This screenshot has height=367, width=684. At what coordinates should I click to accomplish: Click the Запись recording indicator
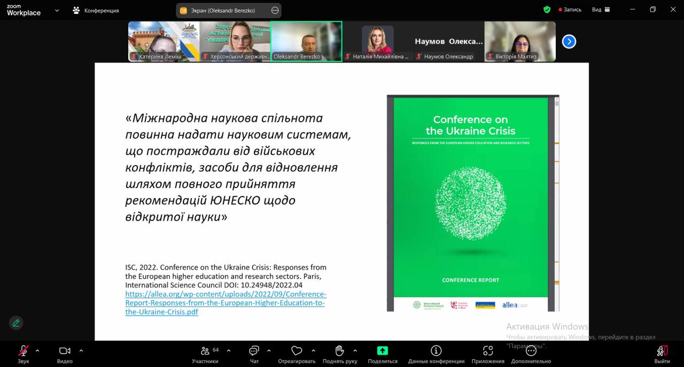pyautogui.click(x=570, y=10)
